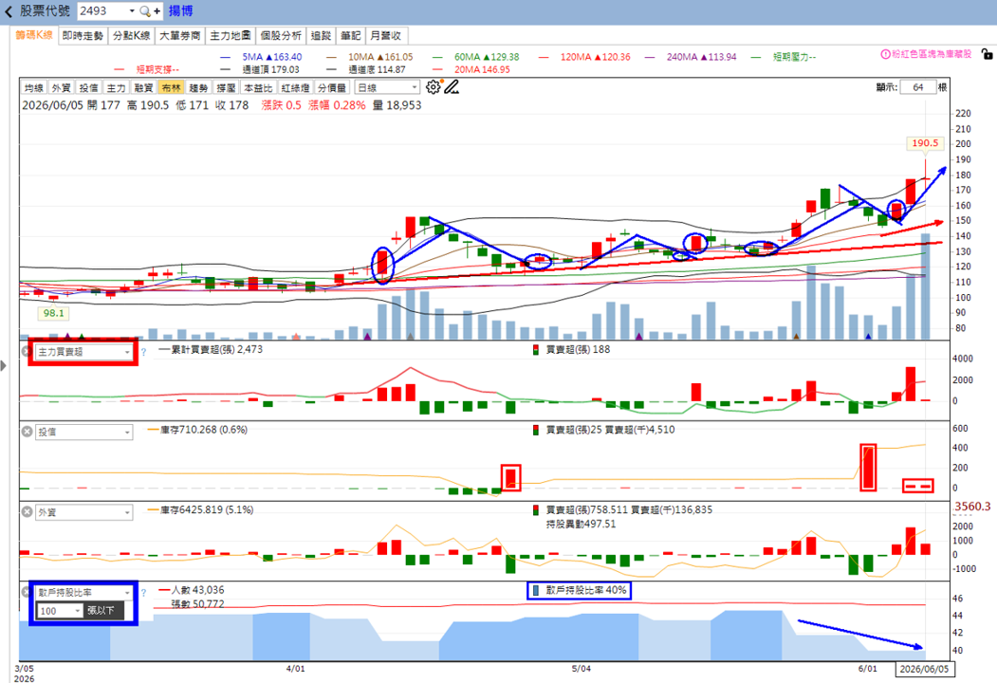Click the back arrow beside 股票代號

point(9,11)
